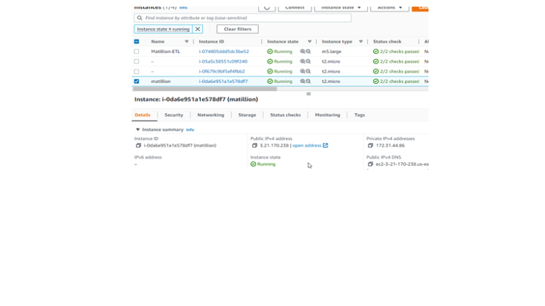
Task: Remove the Instance state running filter
Action: (198, 29)
